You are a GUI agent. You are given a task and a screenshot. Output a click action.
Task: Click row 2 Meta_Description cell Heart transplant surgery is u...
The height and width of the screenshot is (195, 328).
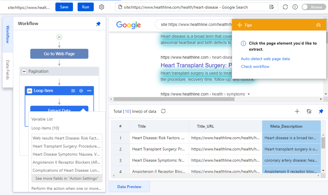pos(291,149)
